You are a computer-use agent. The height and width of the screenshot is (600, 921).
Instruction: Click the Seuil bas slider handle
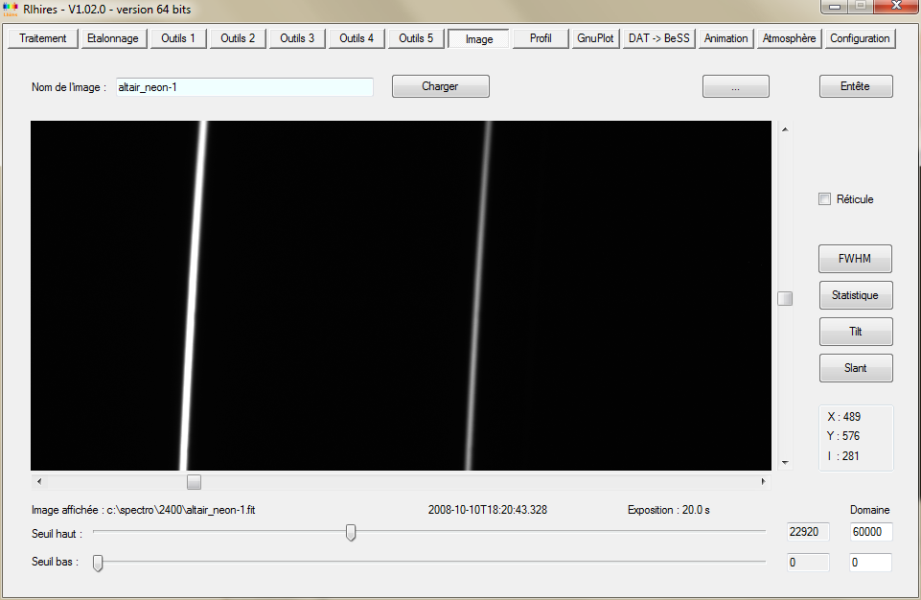point(98,563)
